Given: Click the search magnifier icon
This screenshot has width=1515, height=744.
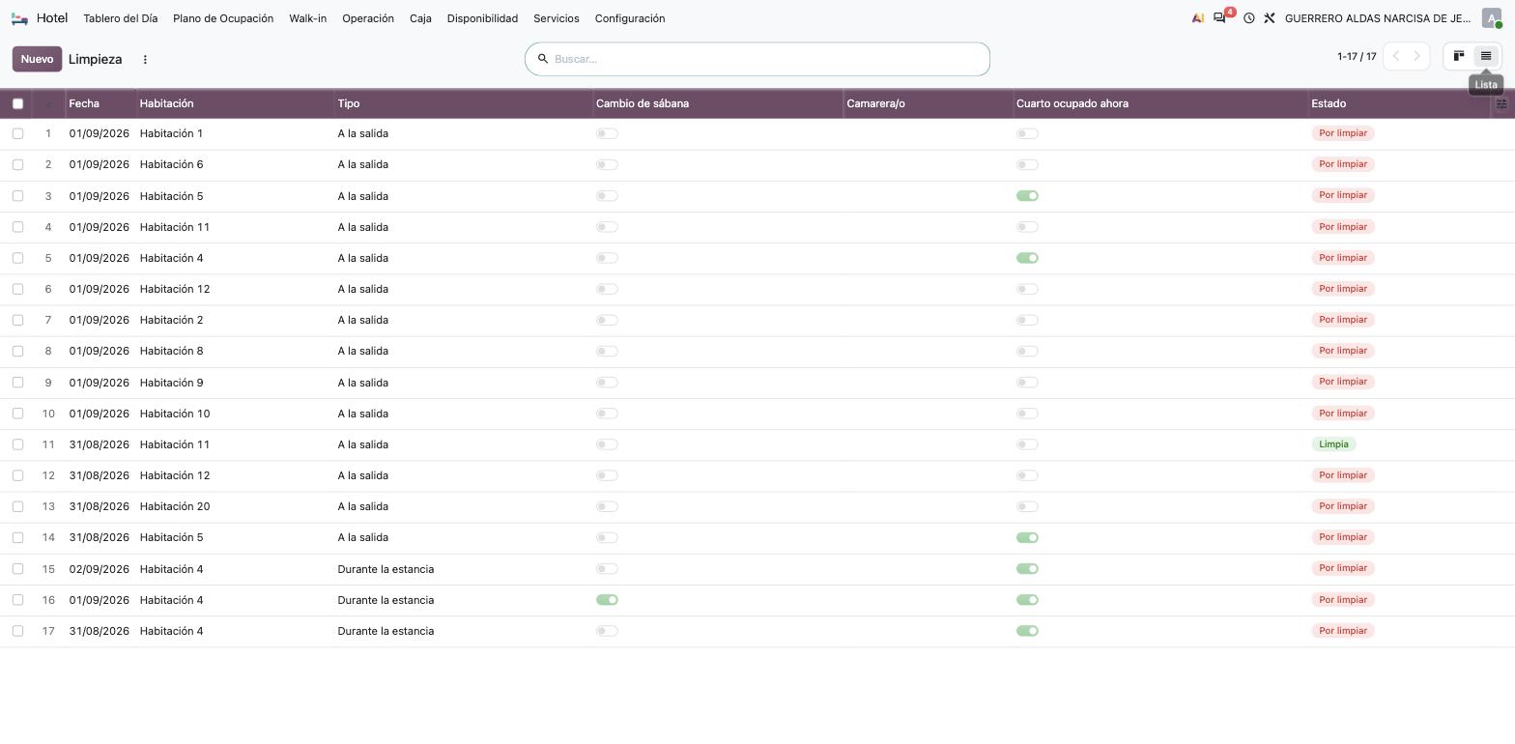Looking at the screenshot, I should click(543, 59).
